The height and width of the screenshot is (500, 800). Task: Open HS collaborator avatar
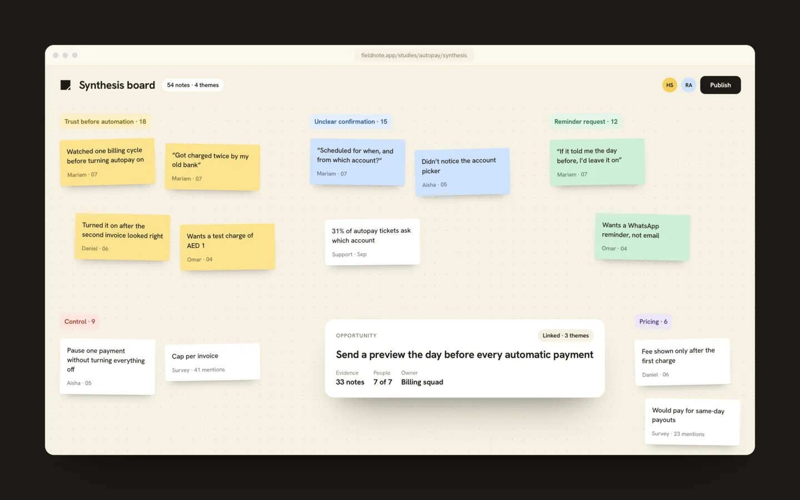(669, 85)
